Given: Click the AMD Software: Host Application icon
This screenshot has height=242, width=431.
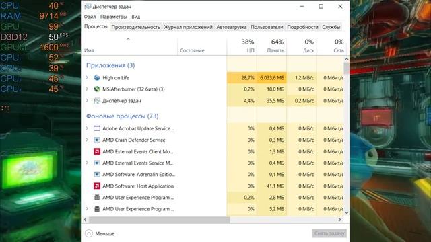Looking at the screenshot, I should (97, 186).
